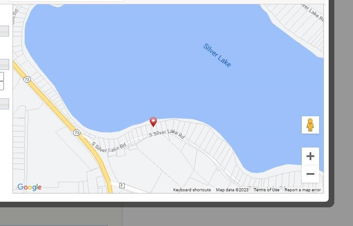The width and height of the screenshot is (353, 226).
Task: Click the Report a map error link
Action: [x=303, y=190]
